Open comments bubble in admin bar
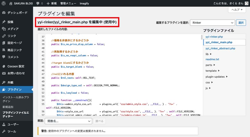 point(38,3)
